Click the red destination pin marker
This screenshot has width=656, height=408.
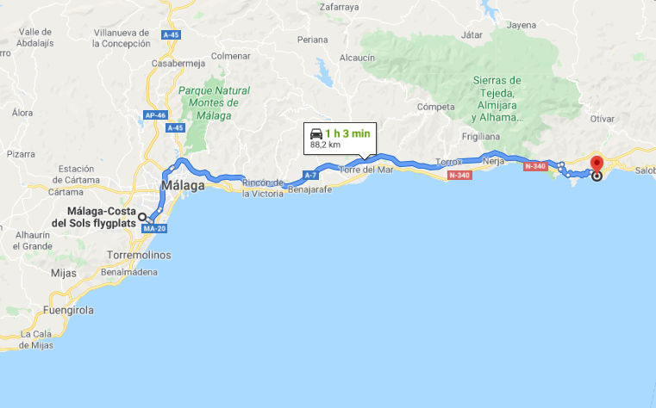[597, 164]
